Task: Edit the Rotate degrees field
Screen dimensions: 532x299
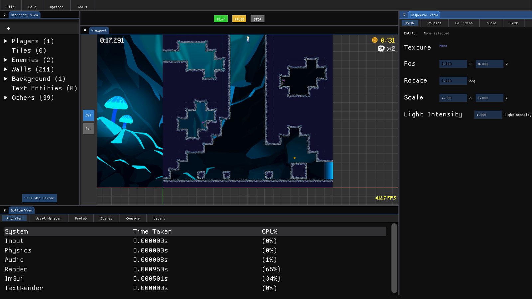Action: click(453, 81)
